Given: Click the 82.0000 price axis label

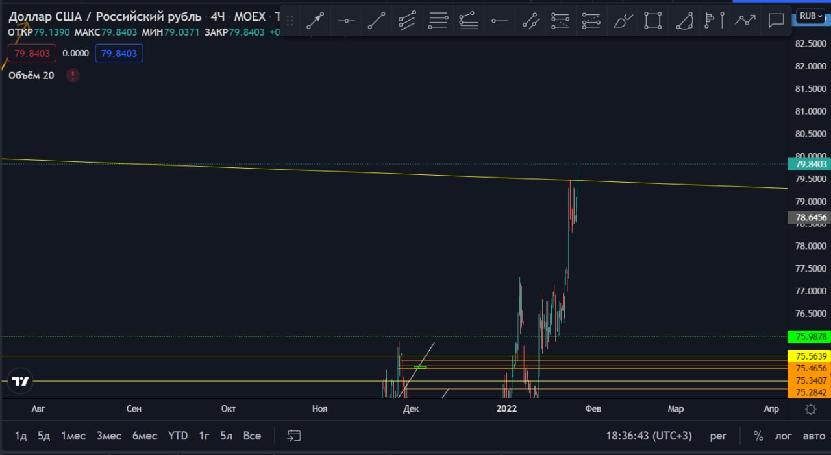Looking at the screenshot, I should (810, 66).
